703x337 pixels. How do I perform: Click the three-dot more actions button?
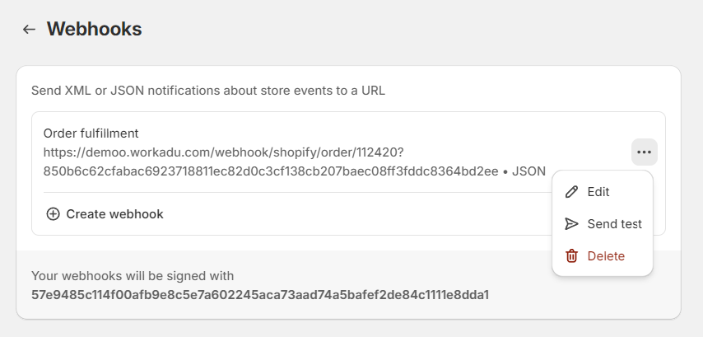(644, 152)
